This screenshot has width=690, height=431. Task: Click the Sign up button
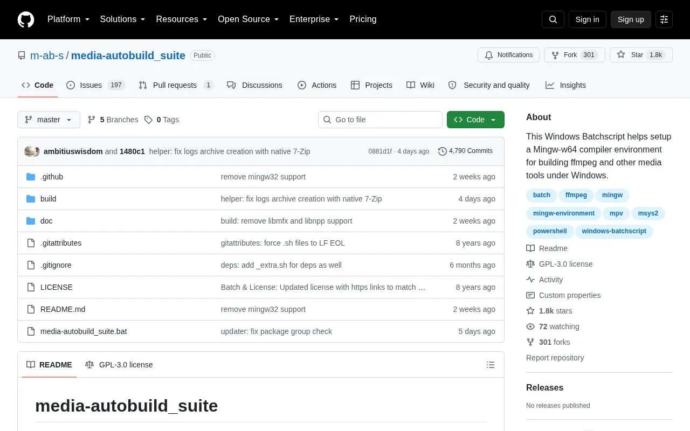(631, 19)
